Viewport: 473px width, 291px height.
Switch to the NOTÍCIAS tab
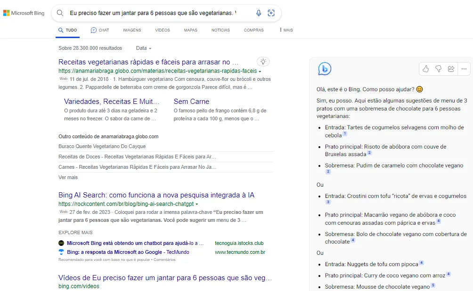(220, 30)
